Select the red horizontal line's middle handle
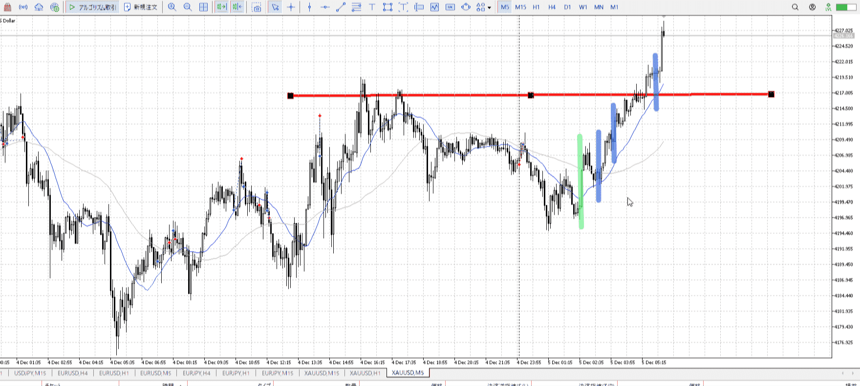 [x=531, y=95]
